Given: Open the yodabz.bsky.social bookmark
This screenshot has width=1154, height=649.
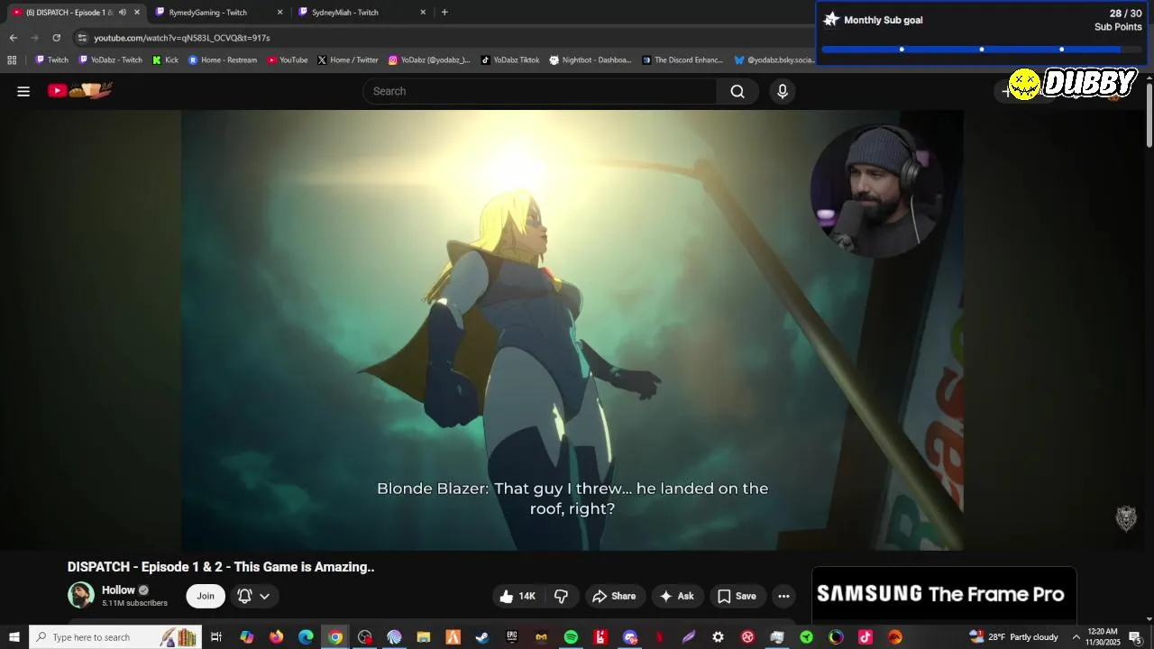Looking at the screenshot, I should tap(774, 60).
